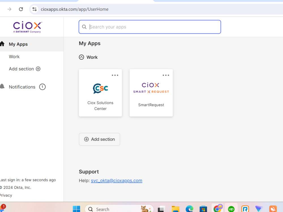Click the notification count badge
This screenshot has width=283, height=212.
(42, 87)
